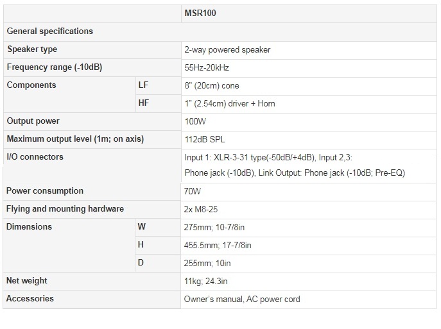This screenshot has width=441, height=329.
Task: Select the 112dB SPL value cell
Action: coord(309,140)
